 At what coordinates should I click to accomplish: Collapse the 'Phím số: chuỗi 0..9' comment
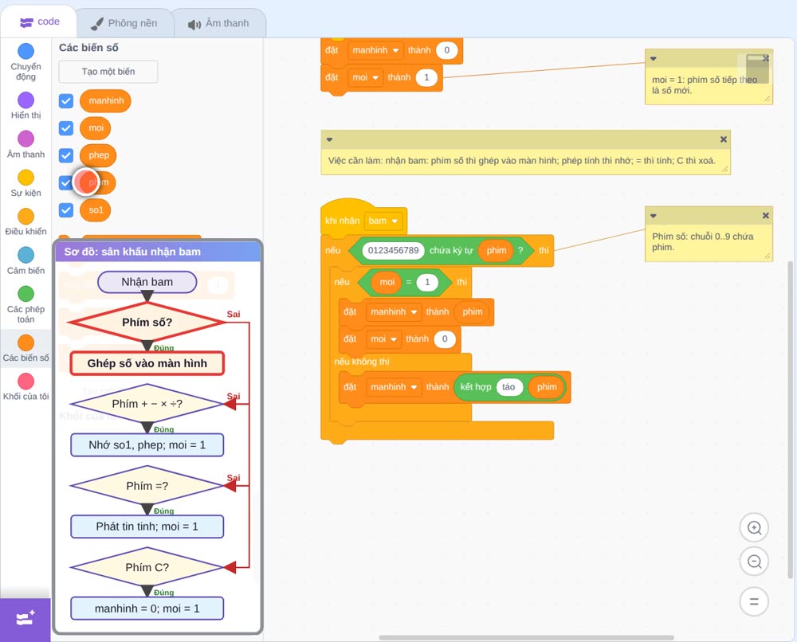[654, 215]
